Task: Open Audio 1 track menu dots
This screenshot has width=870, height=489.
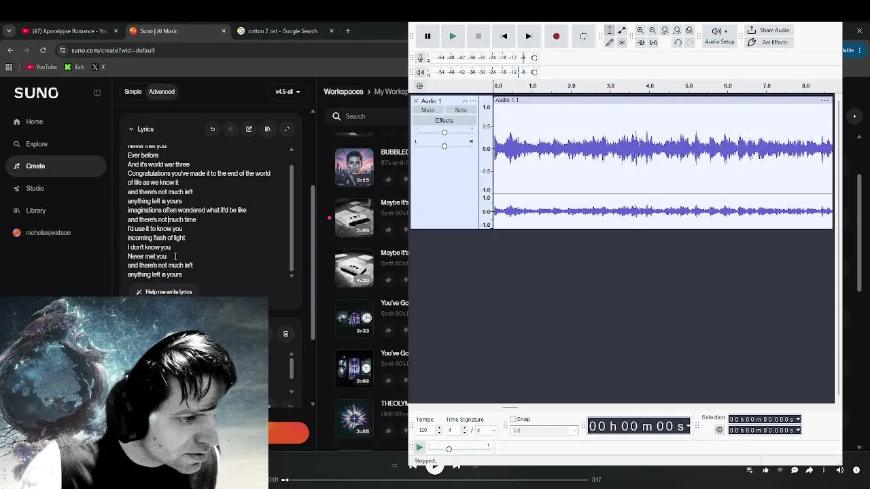Action: coord(473,101)
